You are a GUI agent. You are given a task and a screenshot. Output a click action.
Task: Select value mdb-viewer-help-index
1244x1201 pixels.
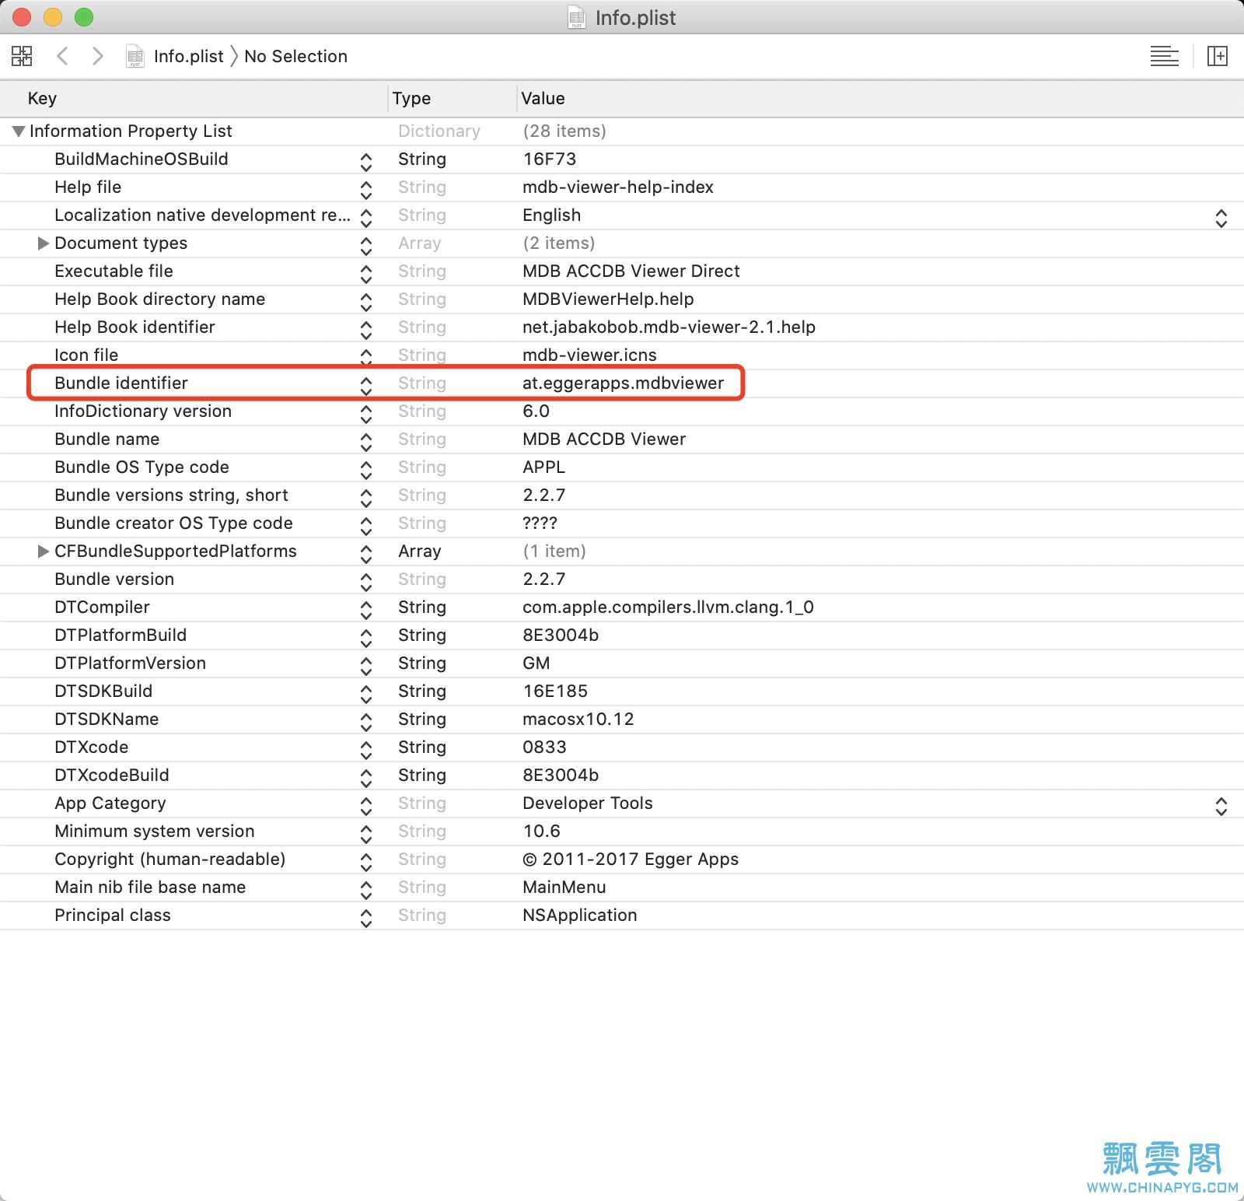pyautogui.click(x=618, y=187)
